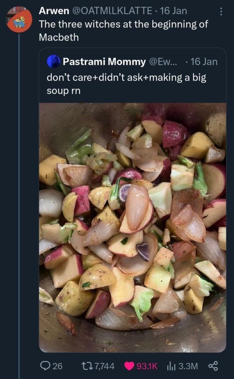Open the view analytics bar chart icon
The width and height of the screenshot is (234, 379).
[x=171, y=366]
